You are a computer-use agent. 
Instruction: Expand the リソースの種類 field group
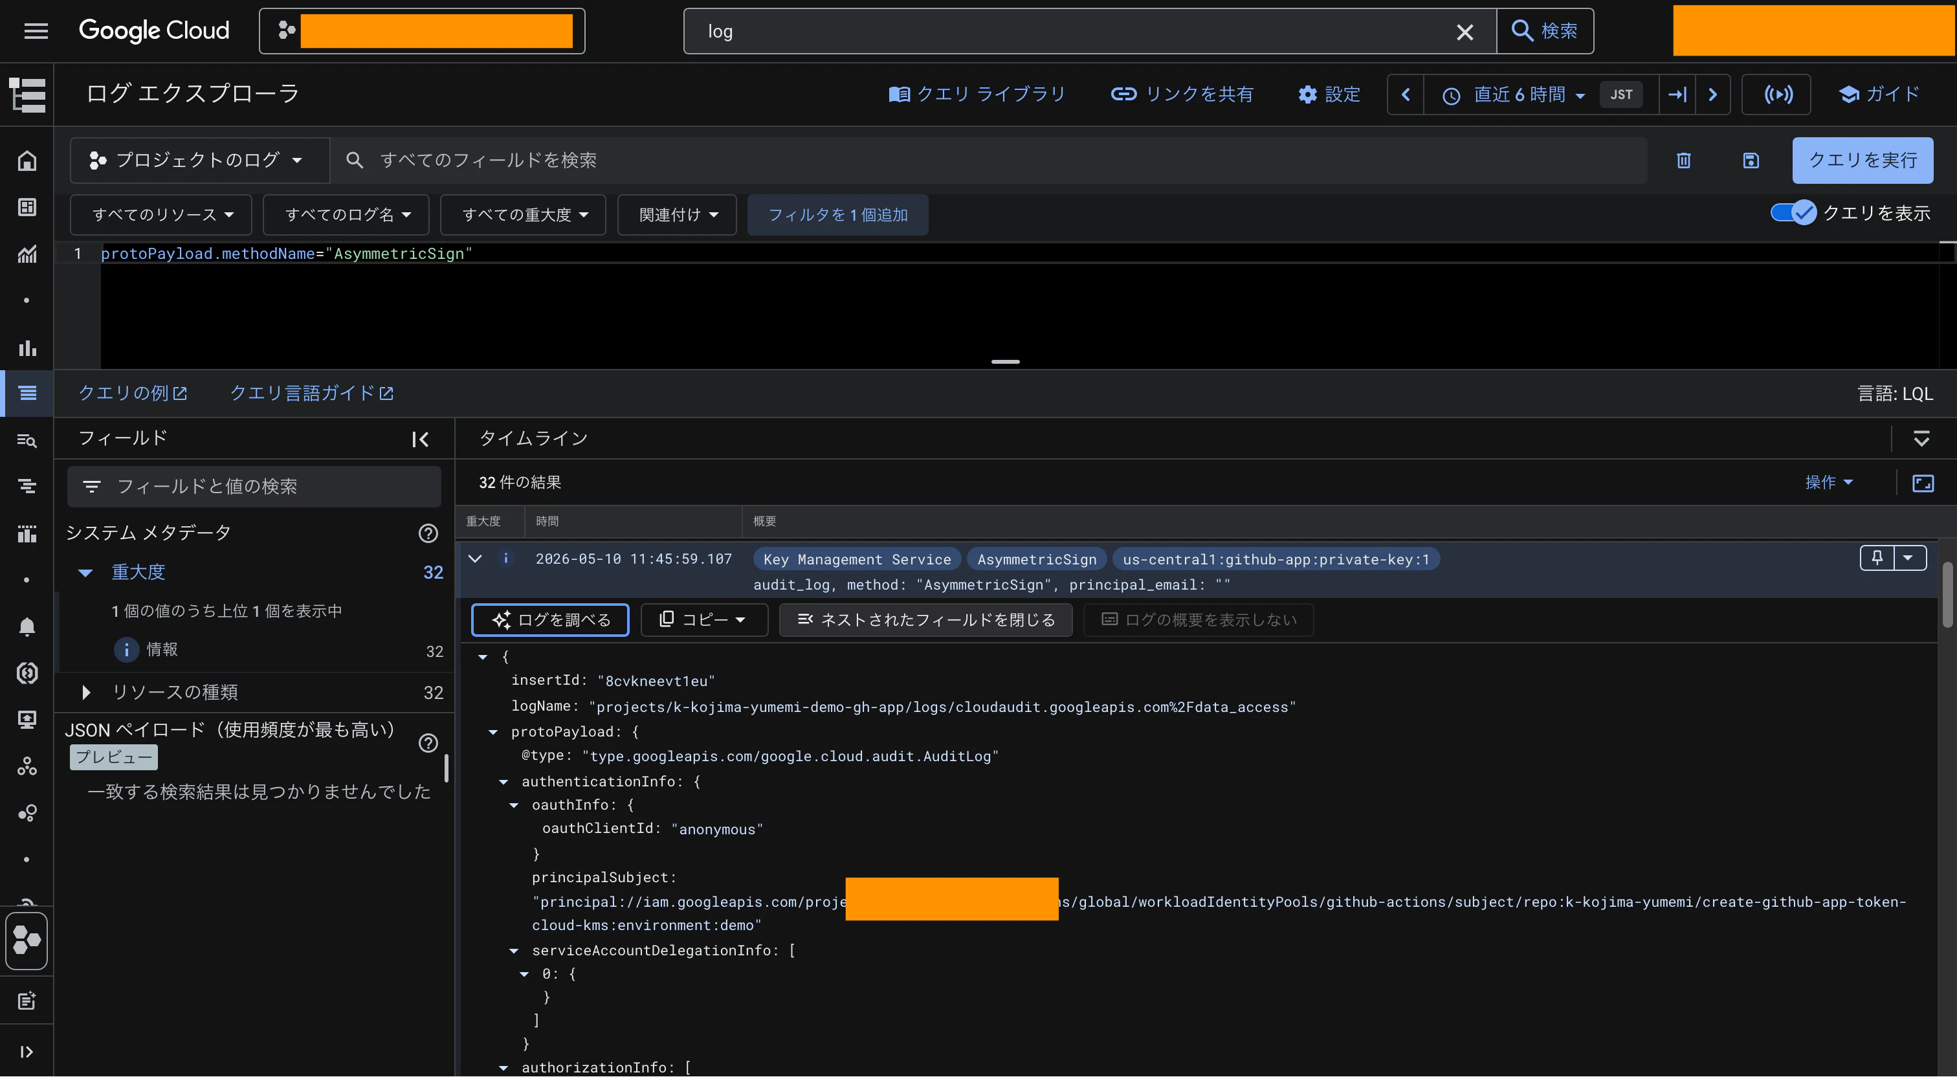86,693
